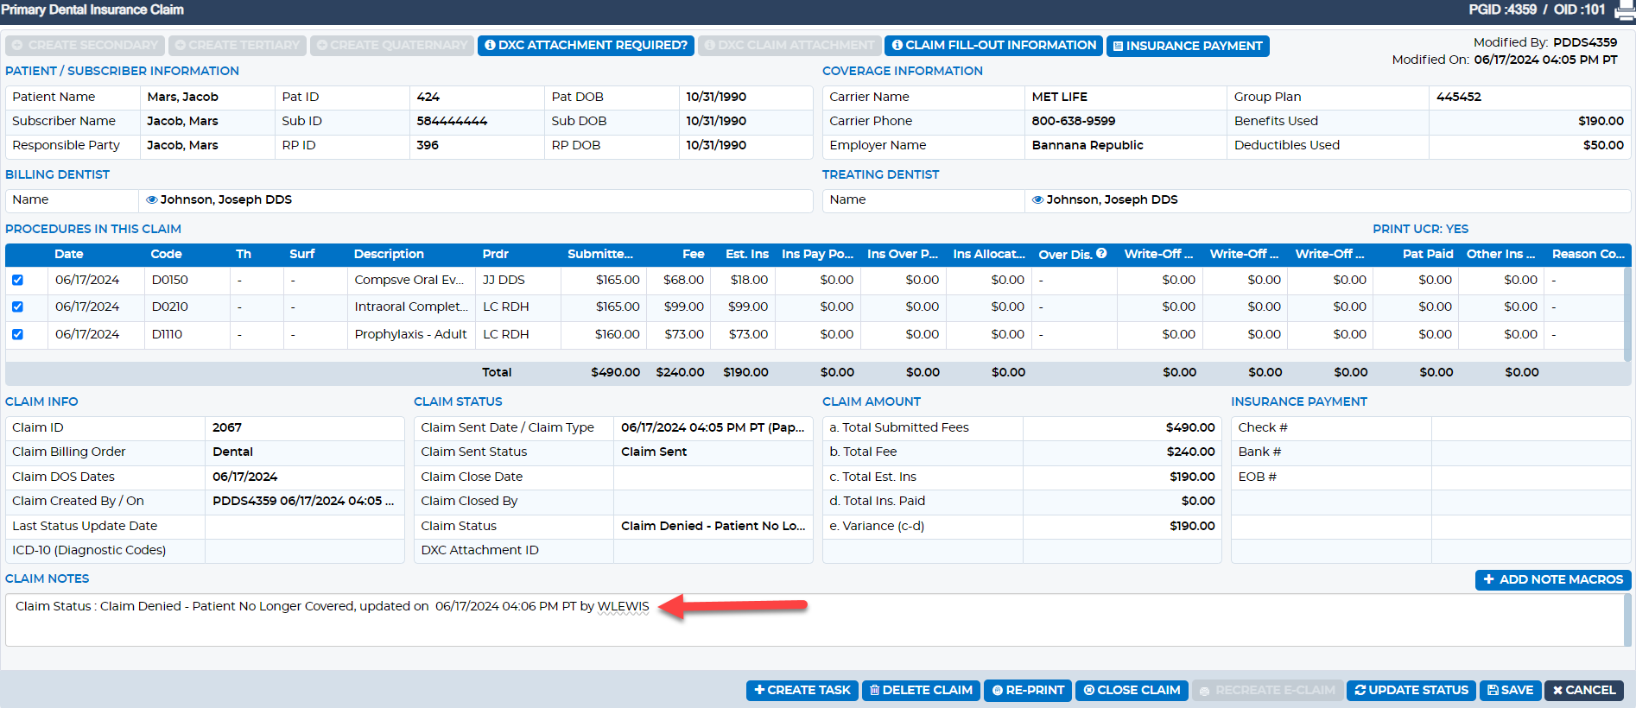Click Create Task button

point(802,690)
